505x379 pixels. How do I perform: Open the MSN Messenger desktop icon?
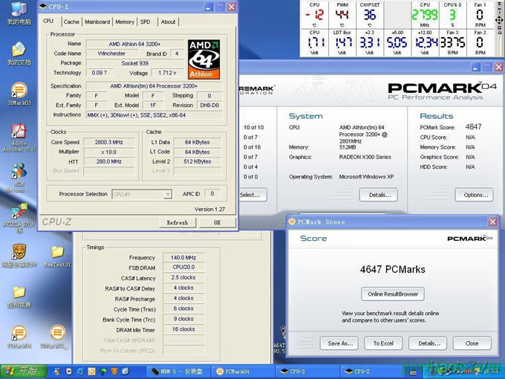tap(18, 173)
